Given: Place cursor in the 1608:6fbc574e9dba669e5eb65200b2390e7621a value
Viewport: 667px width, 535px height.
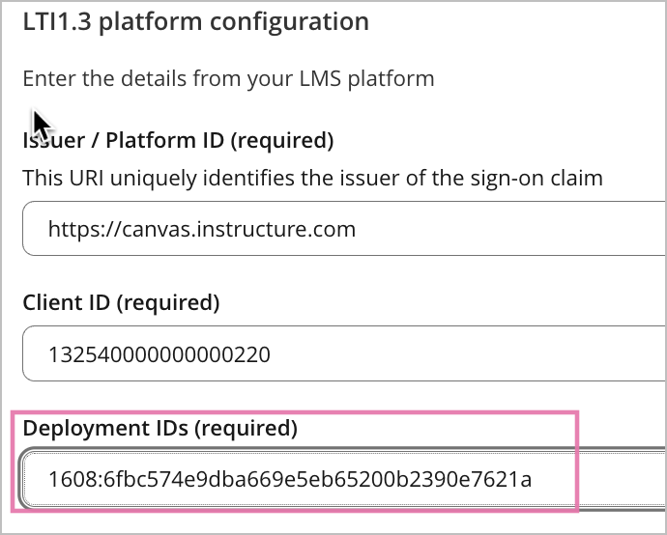Looking at the screenshot, I should 290,479.
